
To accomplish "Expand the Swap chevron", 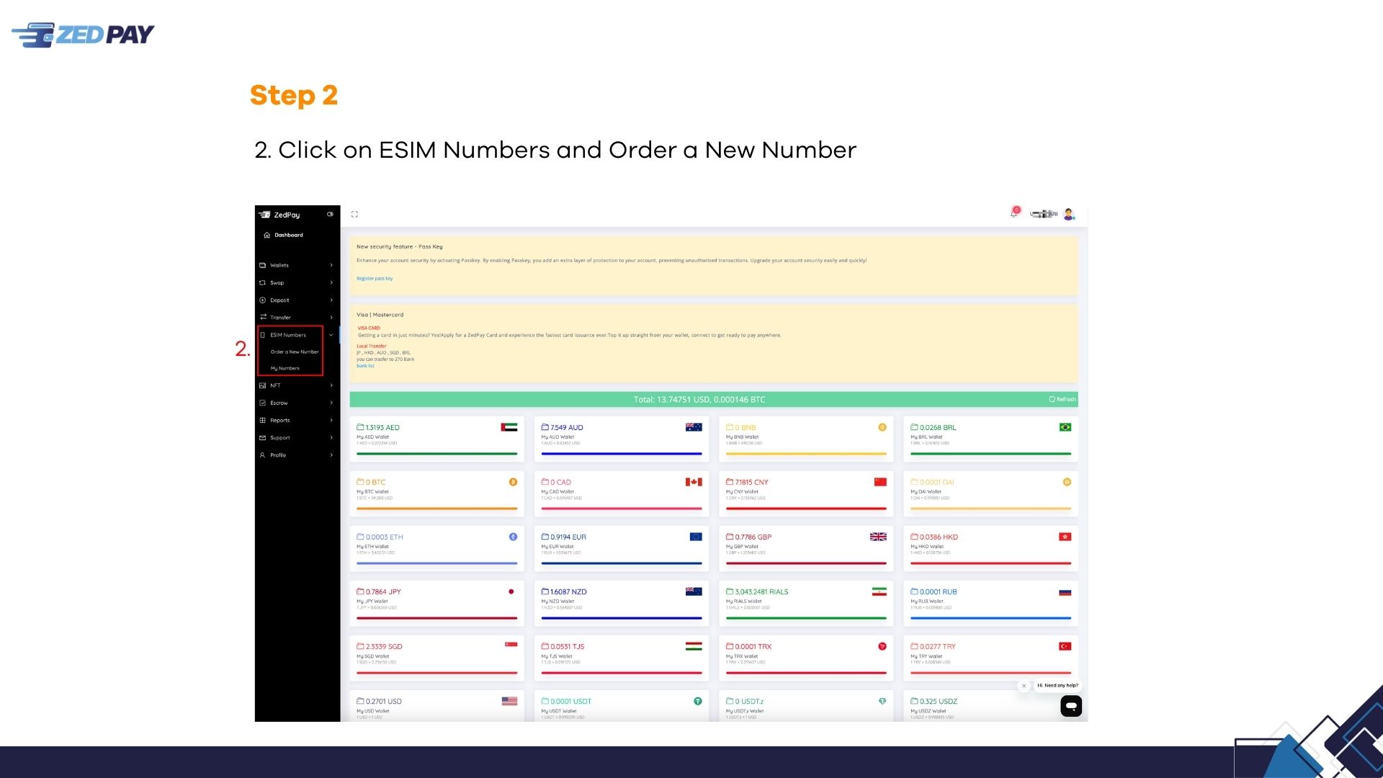I will [x=331, y=282].
